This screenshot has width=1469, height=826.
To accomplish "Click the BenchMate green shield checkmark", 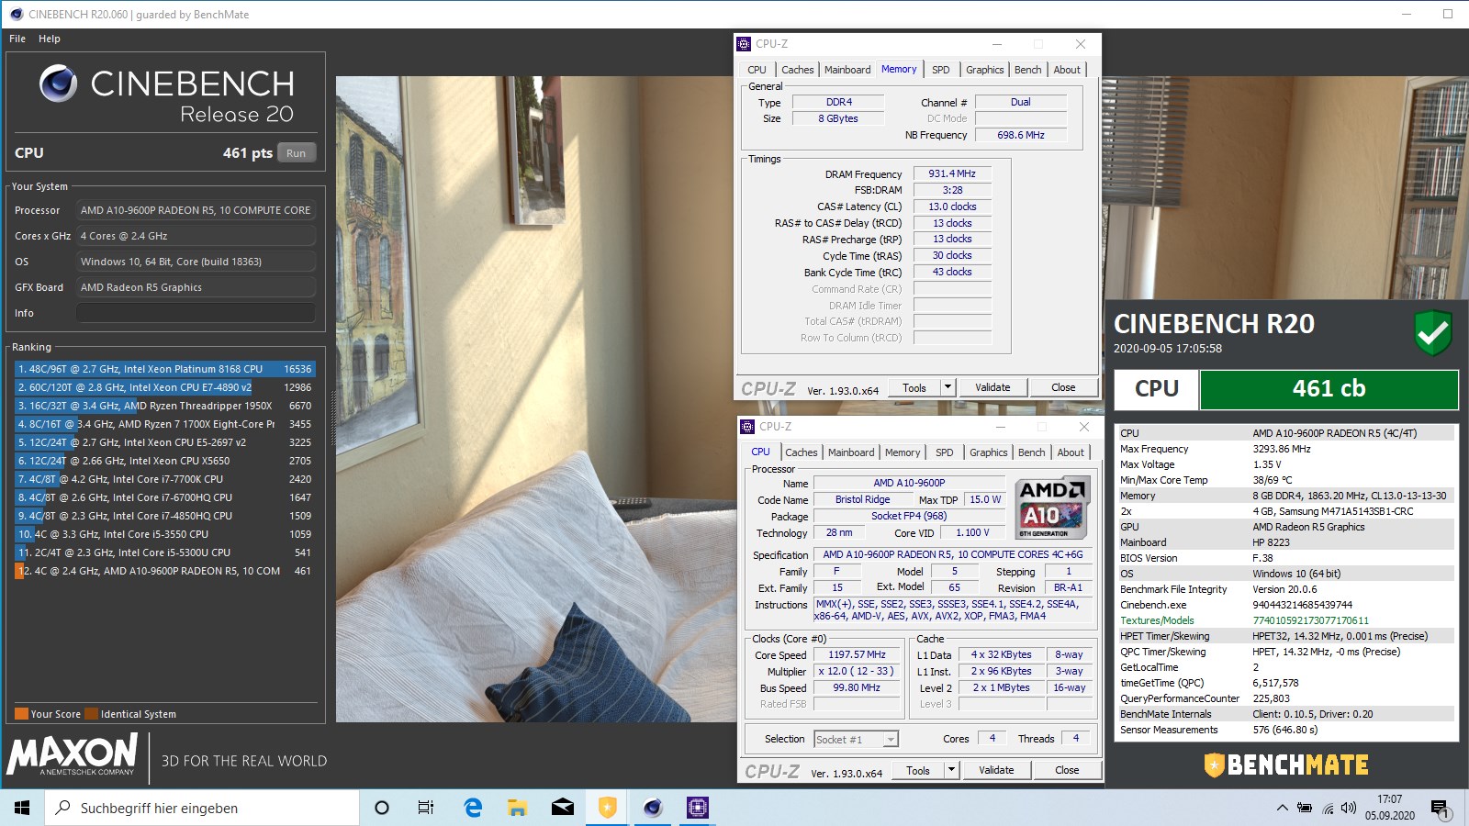I will click(x=1432, y=332).
